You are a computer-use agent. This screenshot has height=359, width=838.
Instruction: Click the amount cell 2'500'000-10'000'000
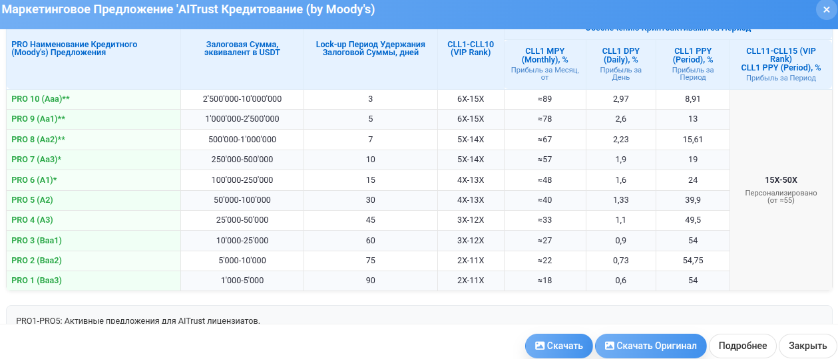(x=242, y=99)
